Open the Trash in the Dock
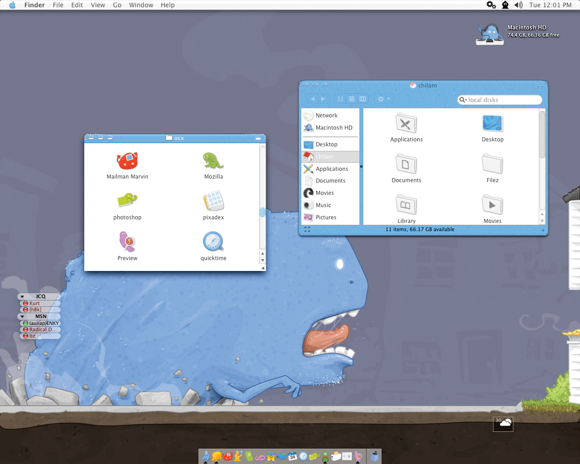Screen dimensions: 580x464 click(x=375, y=456)
